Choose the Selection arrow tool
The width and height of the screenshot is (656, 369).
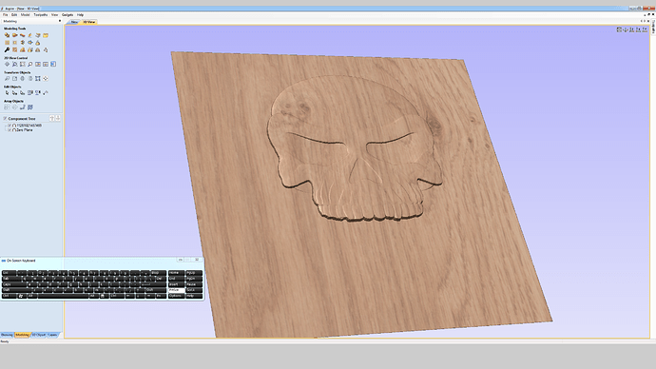click(7, 92)
